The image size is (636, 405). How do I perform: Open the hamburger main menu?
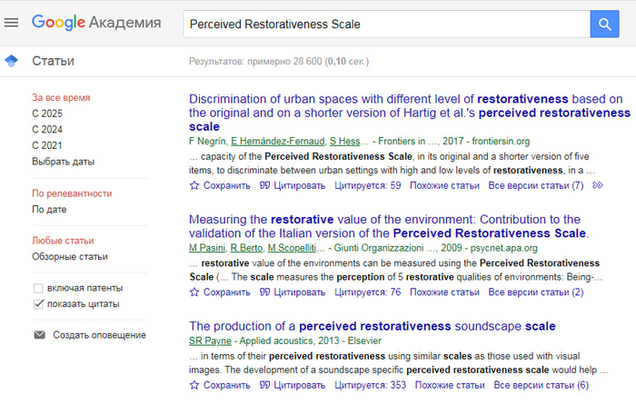point(12,23)
